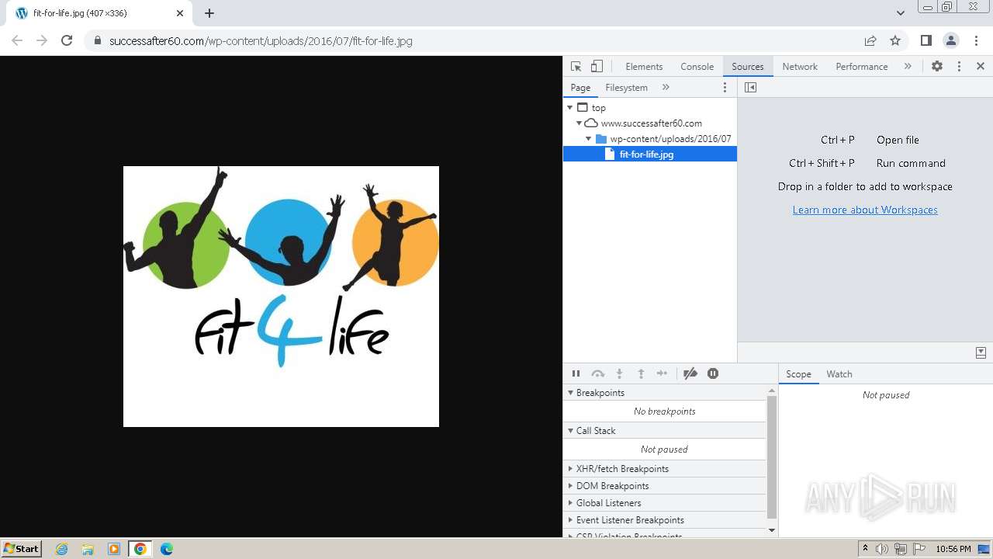
Task: Toggle the device toolbar icon
Action: 597,67
